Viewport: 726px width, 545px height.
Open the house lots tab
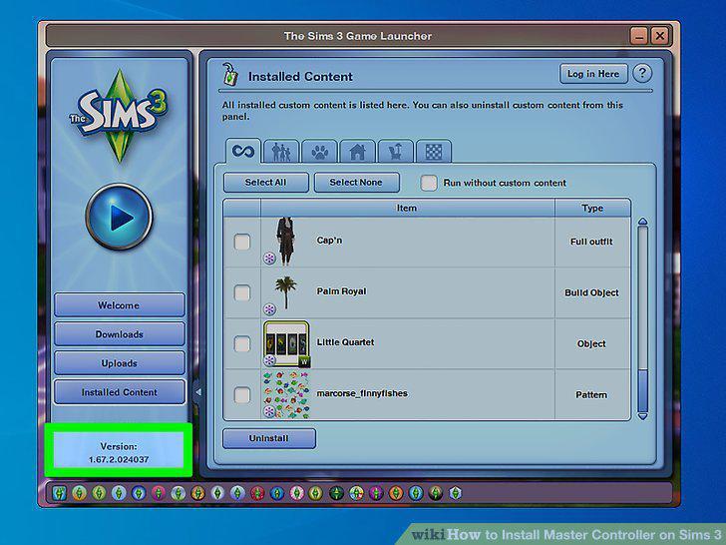[357, 152]
